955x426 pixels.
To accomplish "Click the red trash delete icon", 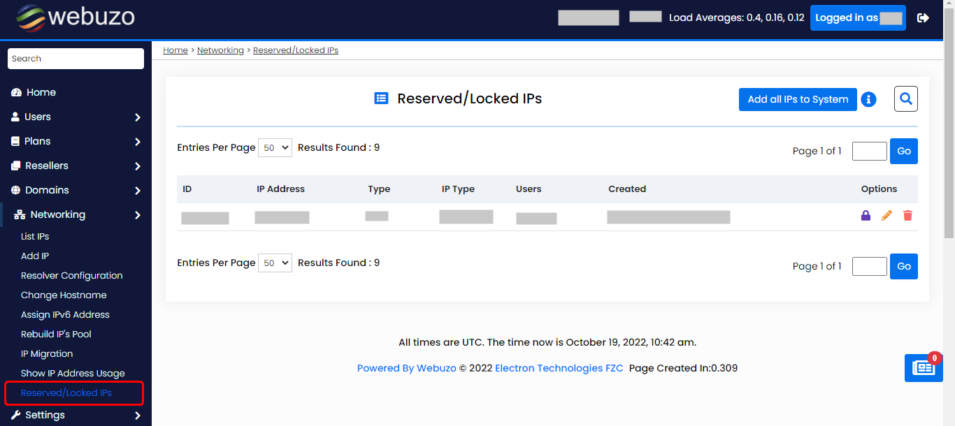I will pos(907,216).
